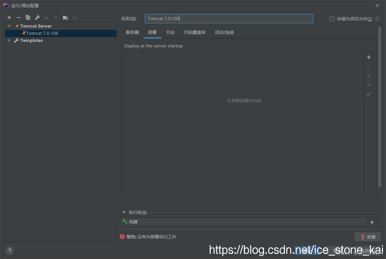Screen dimensions: 386x259
Task: Collapse the 执行前 section
Action: point(124,212)
